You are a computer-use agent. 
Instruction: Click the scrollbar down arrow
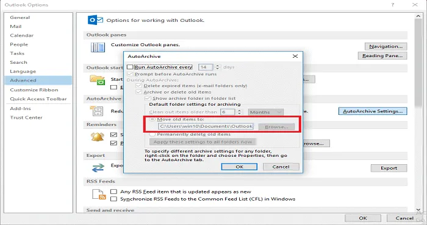(418, 210)
